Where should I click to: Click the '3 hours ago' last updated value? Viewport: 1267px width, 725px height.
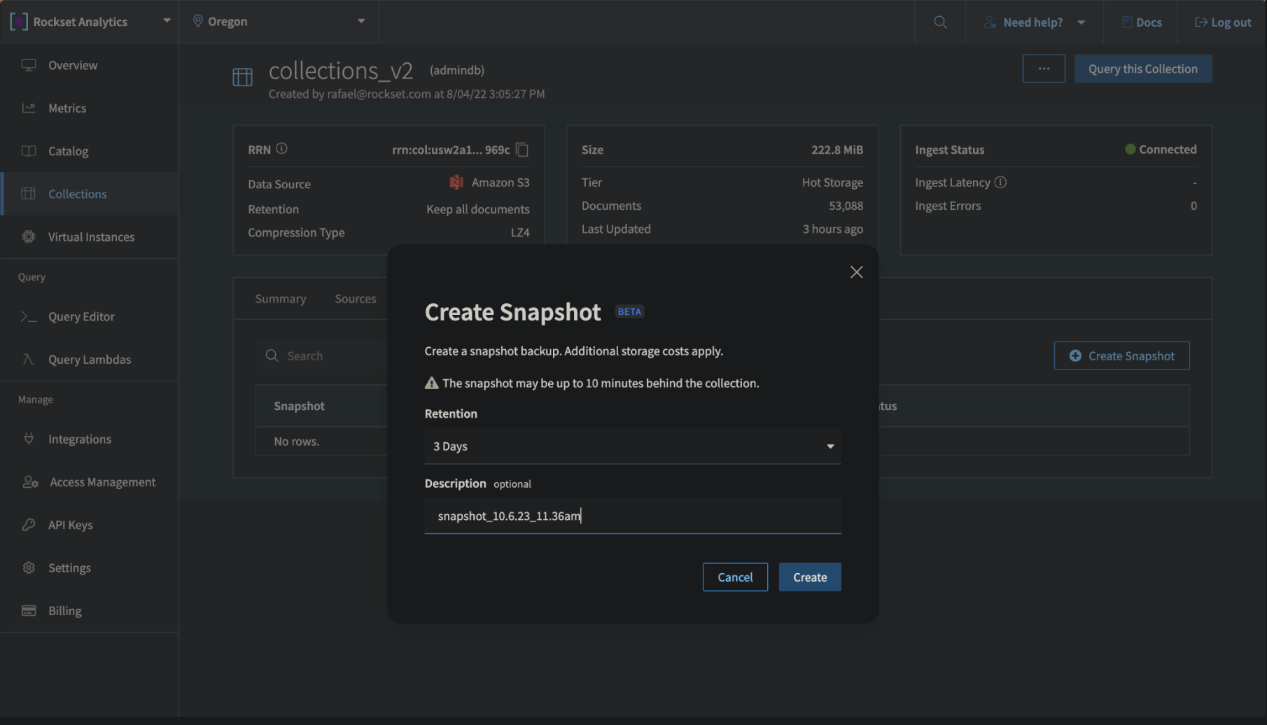click(832, 229)
